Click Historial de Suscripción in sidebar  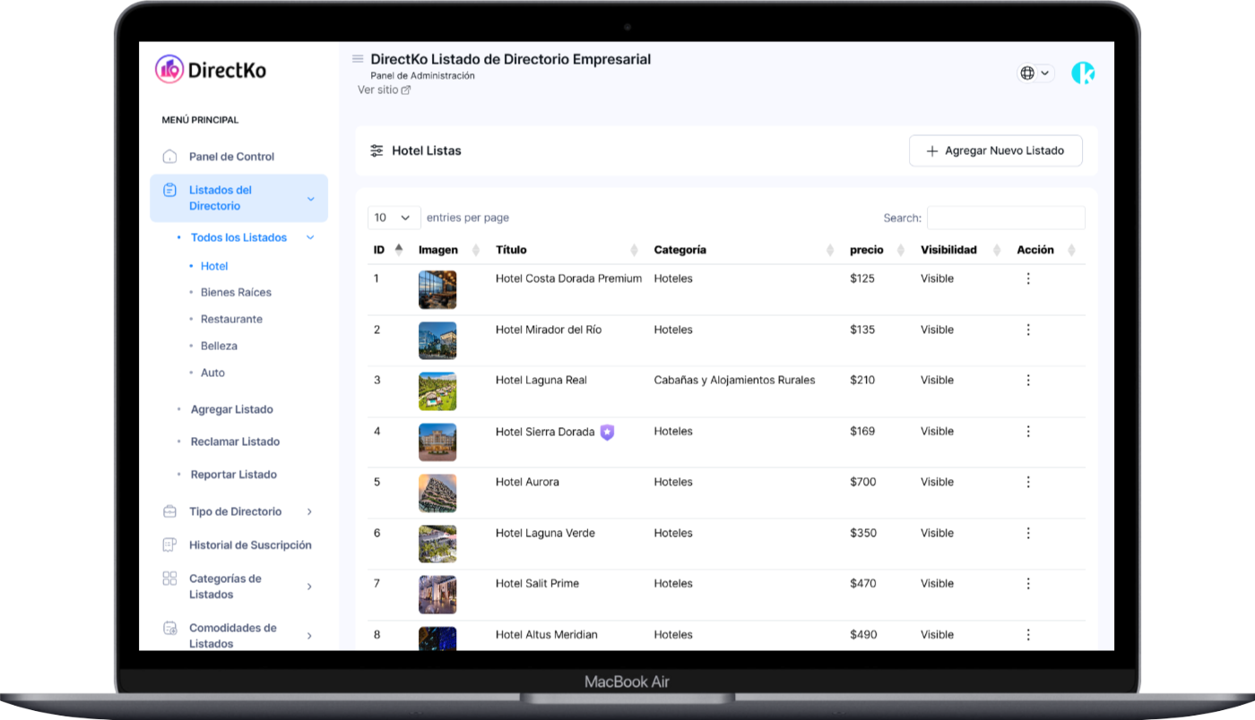(250, 545)
